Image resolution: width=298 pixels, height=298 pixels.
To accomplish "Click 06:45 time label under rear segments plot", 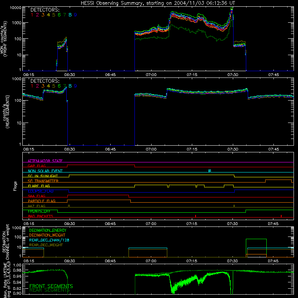I will point(110,149).
